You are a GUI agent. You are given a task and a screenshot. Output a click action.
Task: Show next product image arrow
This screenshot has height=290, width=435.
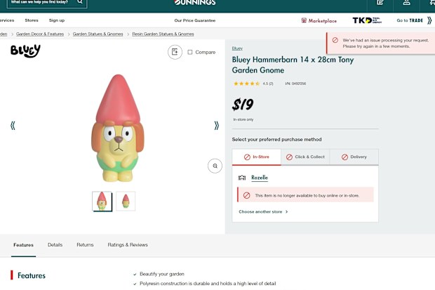tap(216, 126)
